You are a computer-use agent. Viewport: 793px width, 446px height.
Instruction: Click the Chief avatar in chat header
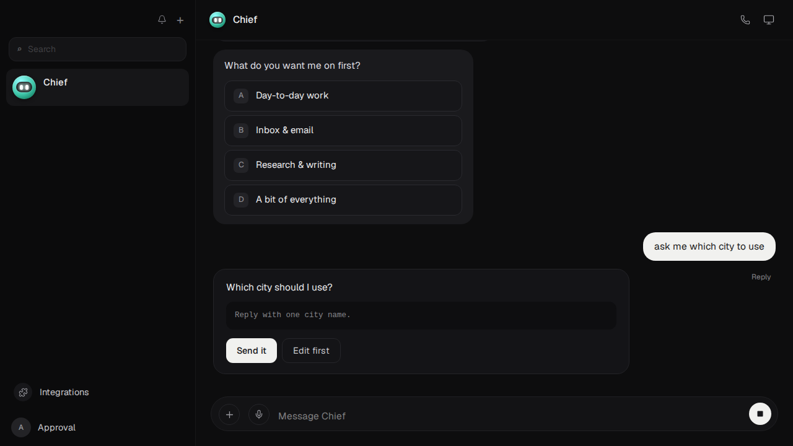click(217, 20)
